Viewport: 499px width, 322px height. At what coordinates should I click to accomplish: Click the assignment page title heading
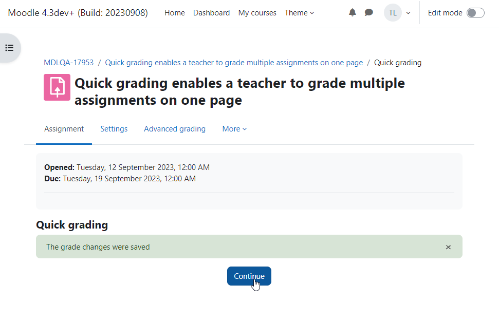point(239,91)
